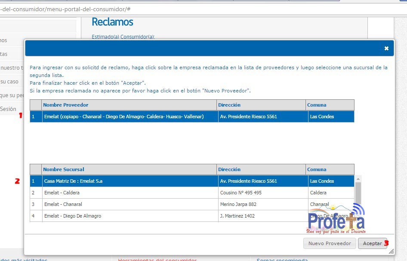
Task: Click the Aceptar button
Action: click(x=373, y=243)
